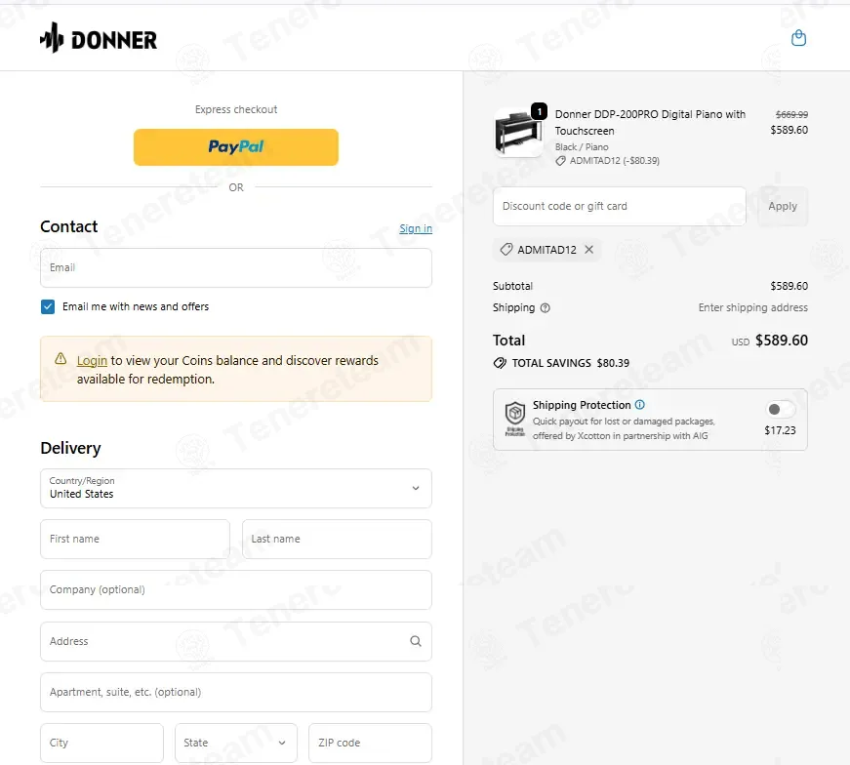Focus the Apartment, suite field
Screen dimensions: 850x765
pyautogui.click(x=236, y=693)
